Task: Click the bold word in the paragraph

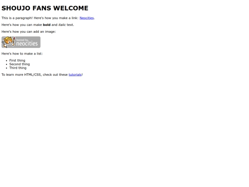Action: pyautogui.click(x=47, y=25)
